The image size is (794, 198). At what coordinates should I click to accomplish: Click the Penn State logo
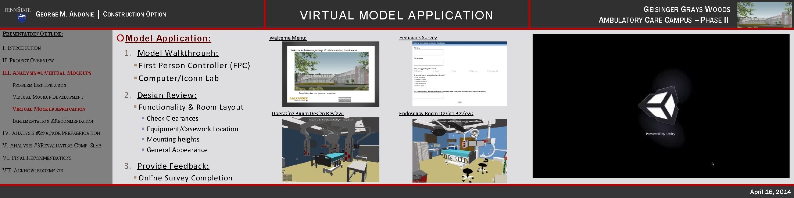point(18,14)
